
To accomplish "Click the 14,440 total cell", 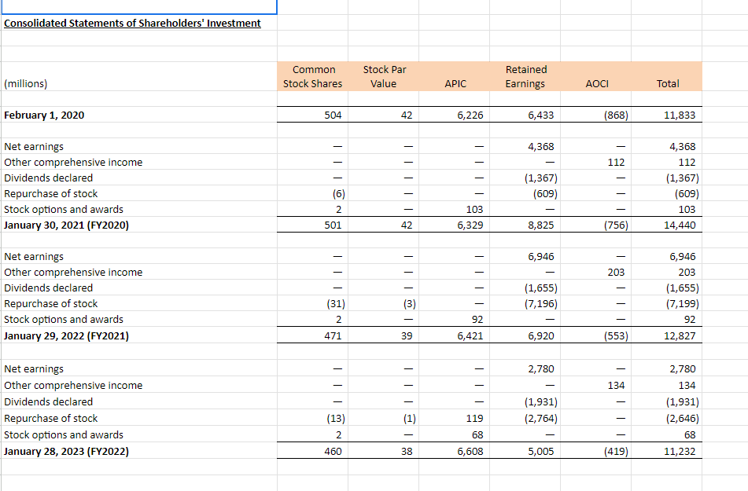I will tap(666, 225).
